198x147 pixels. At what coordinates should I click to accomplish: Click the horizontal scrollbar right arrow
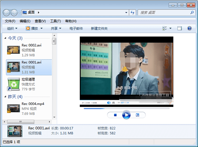pyautogui.click(x=49, y=122)
